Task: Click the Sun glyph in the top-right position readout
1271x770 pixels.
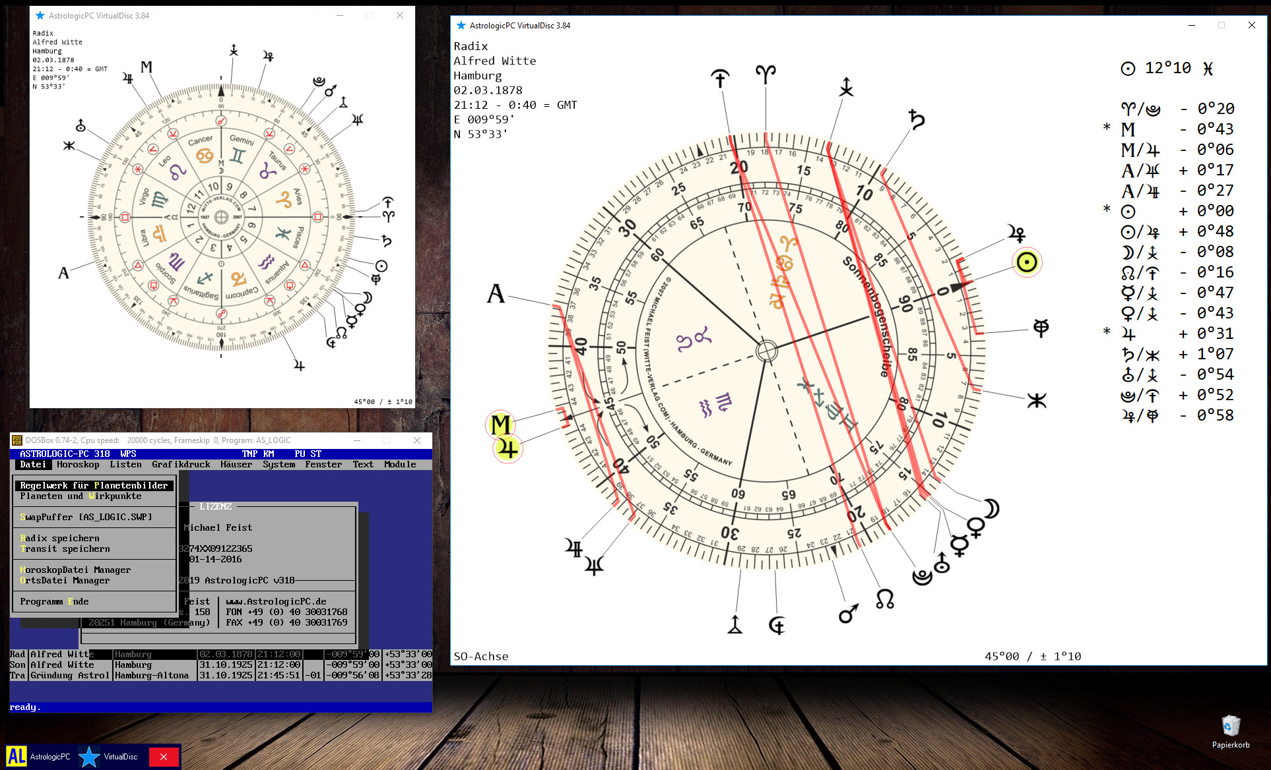Action: pyautogui.click(x=1128, y=69)
